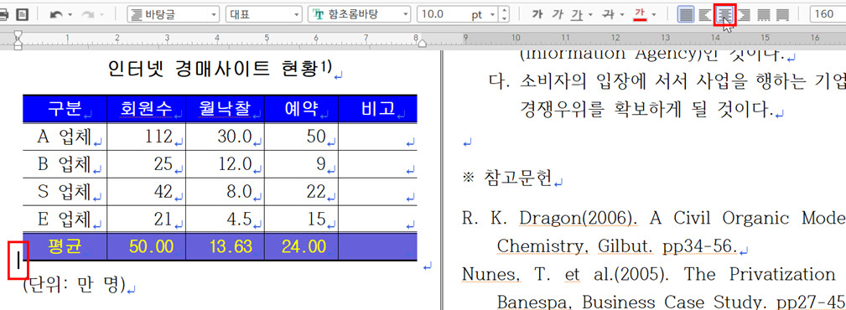Apply italic formatting with slanted 가

point(558,14)
